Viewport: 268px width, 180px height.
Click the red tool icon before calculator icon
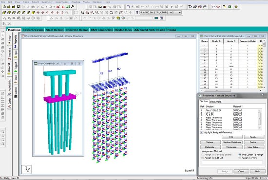[x=58, y=7]
